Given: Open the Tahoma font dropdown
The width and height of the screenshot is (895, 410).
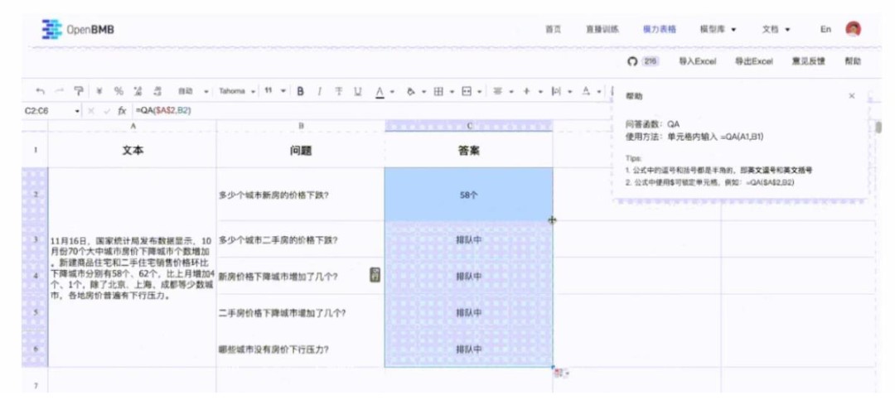Looking at the screenshot, I should (x=236, y=91).
